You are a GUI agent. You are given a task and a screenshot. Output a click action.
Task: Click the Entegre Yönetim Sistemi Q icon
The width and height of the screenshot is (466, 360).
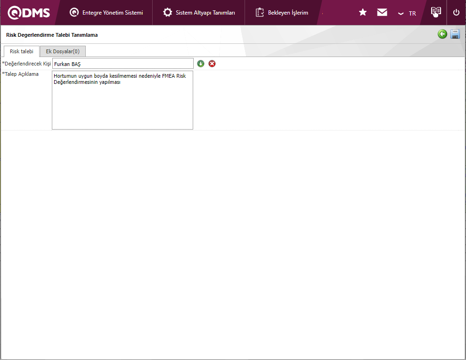[74, 12]
